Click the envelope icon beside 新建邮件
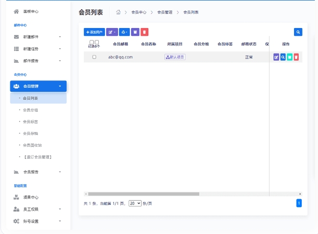Viewport: 318px width, 234px height. 17,37
